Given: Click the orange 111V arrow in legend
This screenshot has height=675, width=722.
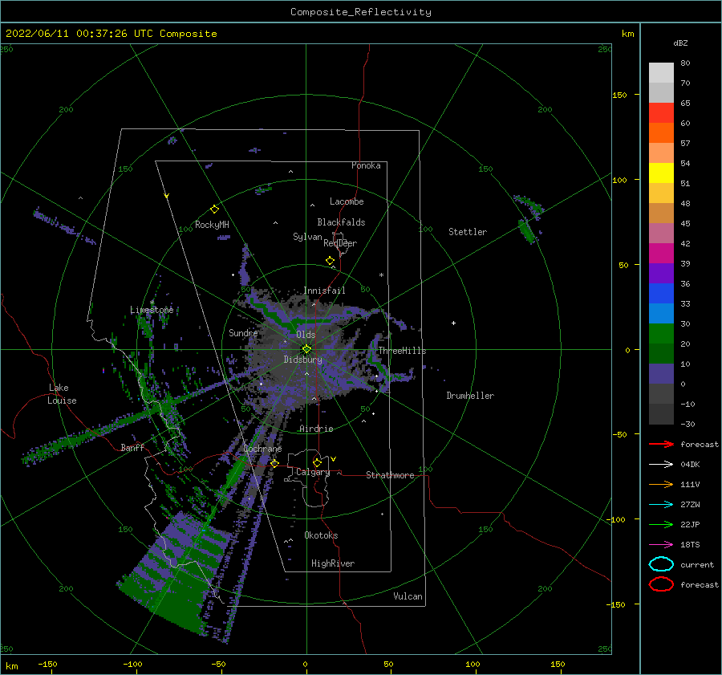Looking at the screenshot, I should 661,484.
